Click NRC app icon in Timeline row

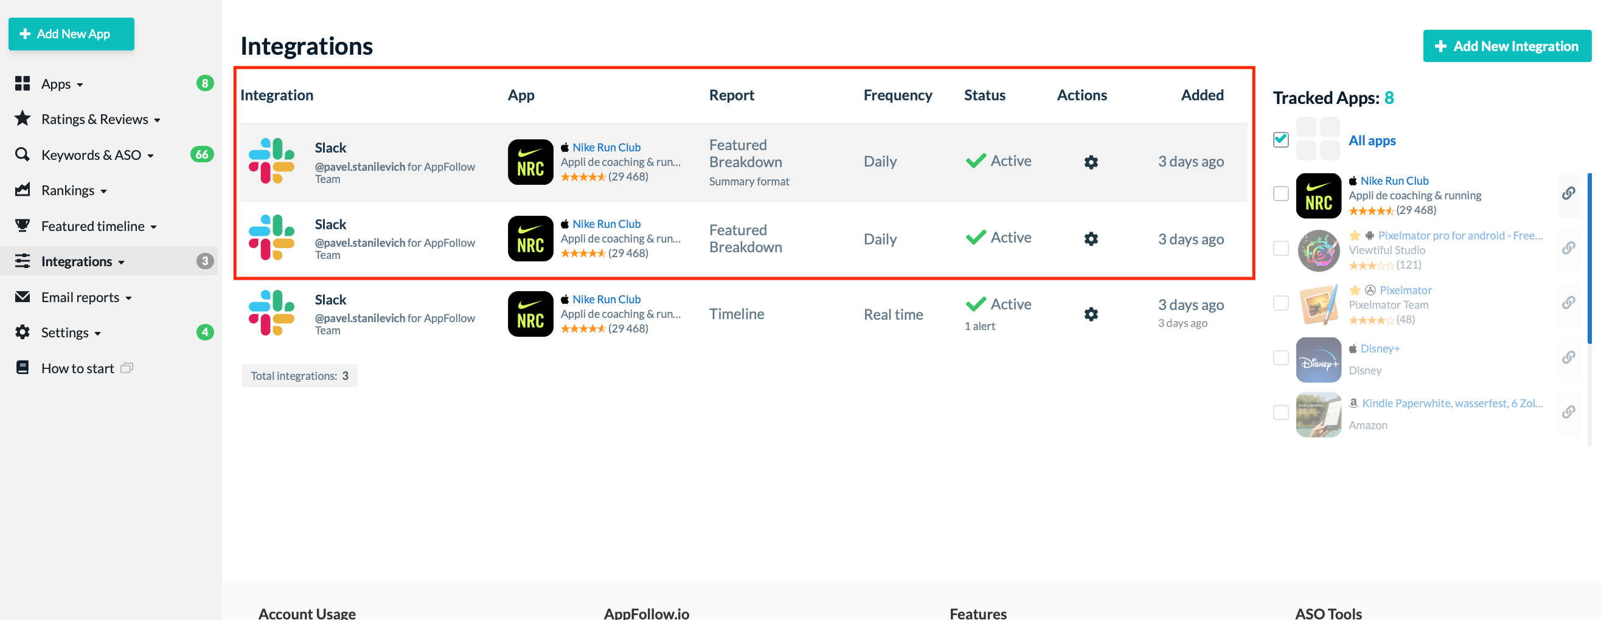click(530, 314)
